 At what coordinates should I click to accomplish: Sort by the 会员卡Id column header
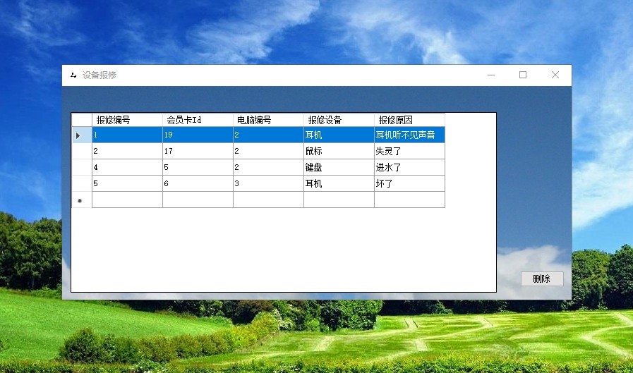[x=198, y=120]
